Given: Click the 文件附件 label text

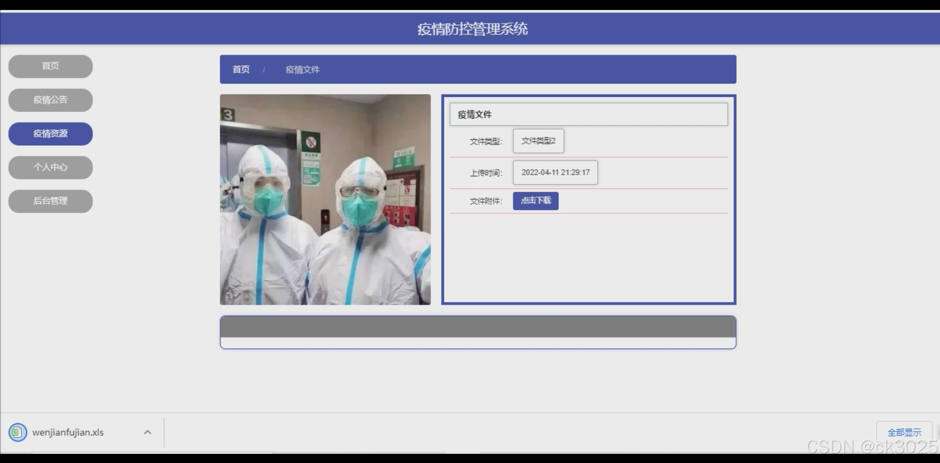Looking at the screenshot, I should tap(486, 201).
